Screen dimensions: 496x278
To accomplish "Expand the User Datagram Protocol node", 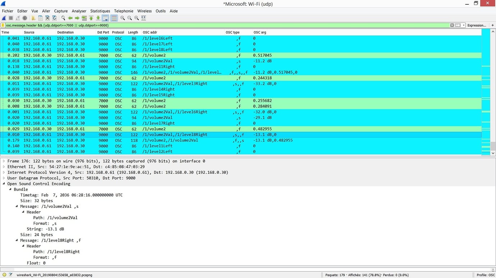I will pos(4,178).
